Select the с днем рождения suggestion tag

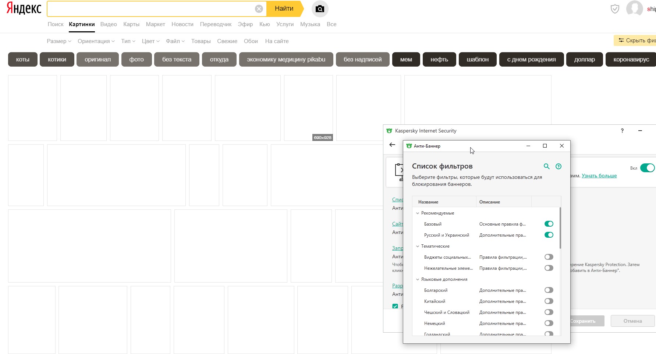coord(531,59)
